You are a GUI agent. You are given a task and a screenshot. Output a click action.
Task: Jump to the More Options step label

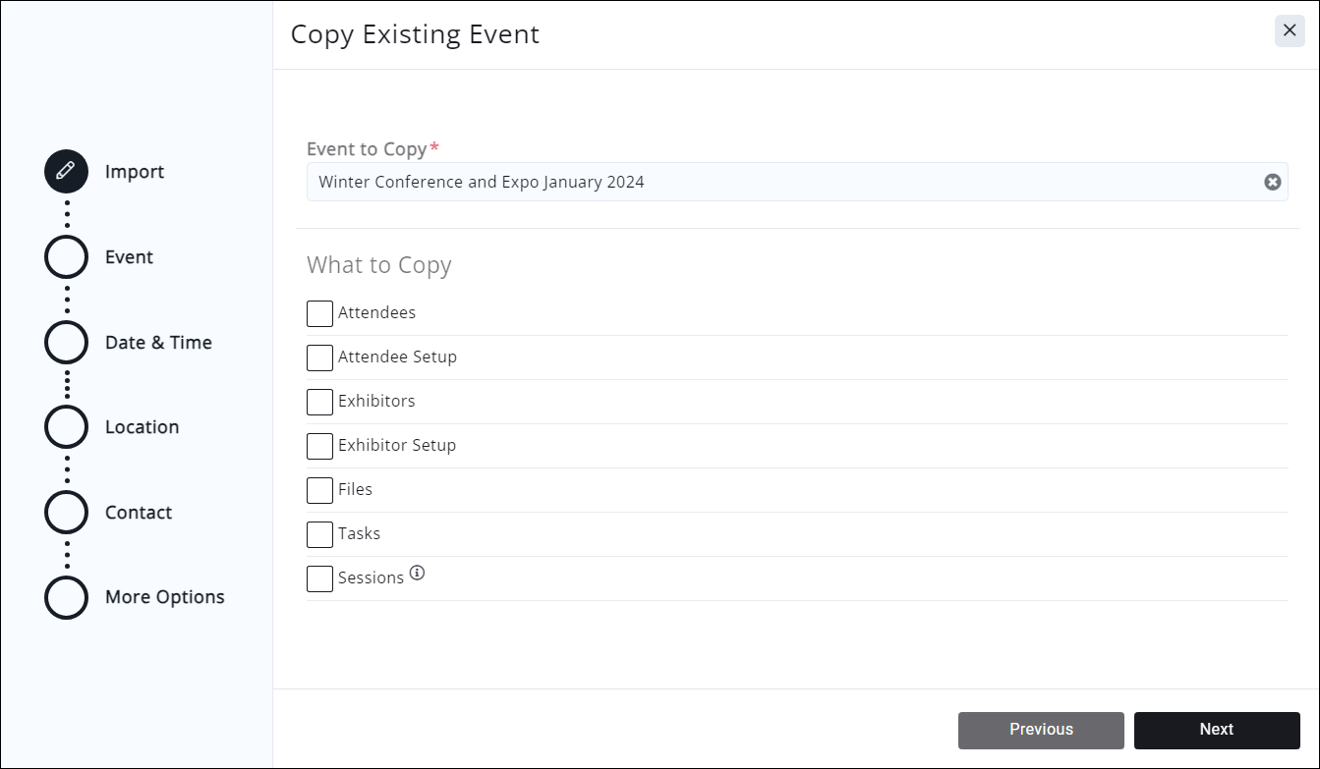point(164,597)
